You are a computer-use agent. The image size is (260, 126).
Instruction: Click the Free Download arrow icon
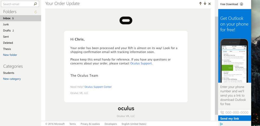click(241, 4)
